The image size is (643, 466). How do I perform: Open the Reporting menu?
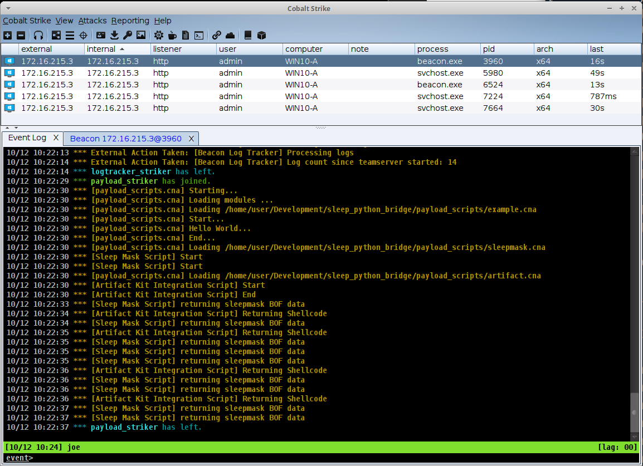(130, 21)
